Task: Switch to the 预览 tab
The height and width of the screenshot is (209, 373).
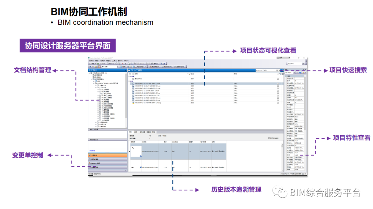Action: pos(153,132)
